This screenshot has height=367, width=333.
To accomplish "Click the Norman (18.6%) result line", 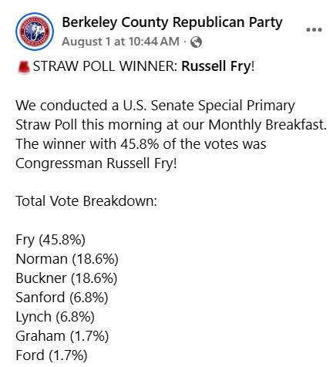I will [x=67, y=259].
